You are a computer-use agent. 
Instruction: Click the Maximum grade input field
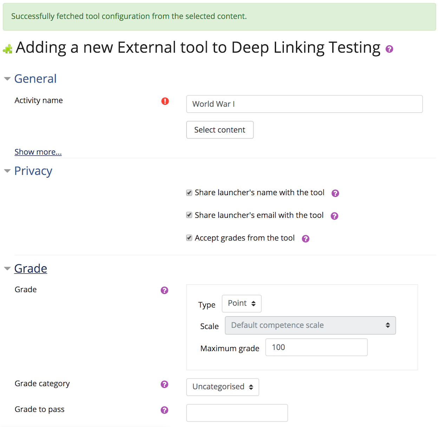click(x=316, y=347)
